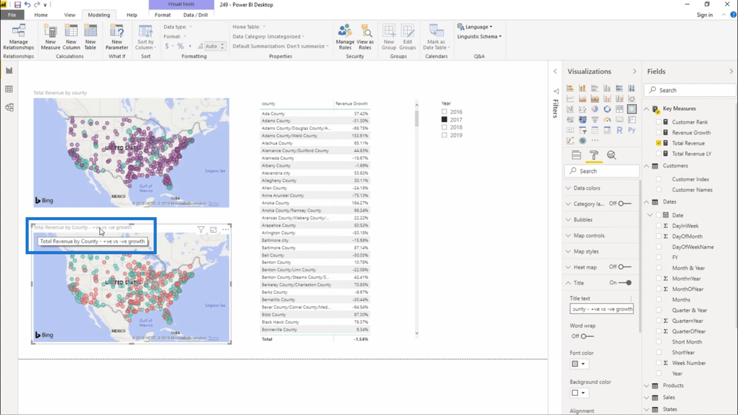738x415 pixels.
Task: Click filter icon on map visual header
Action: [201, 230]
